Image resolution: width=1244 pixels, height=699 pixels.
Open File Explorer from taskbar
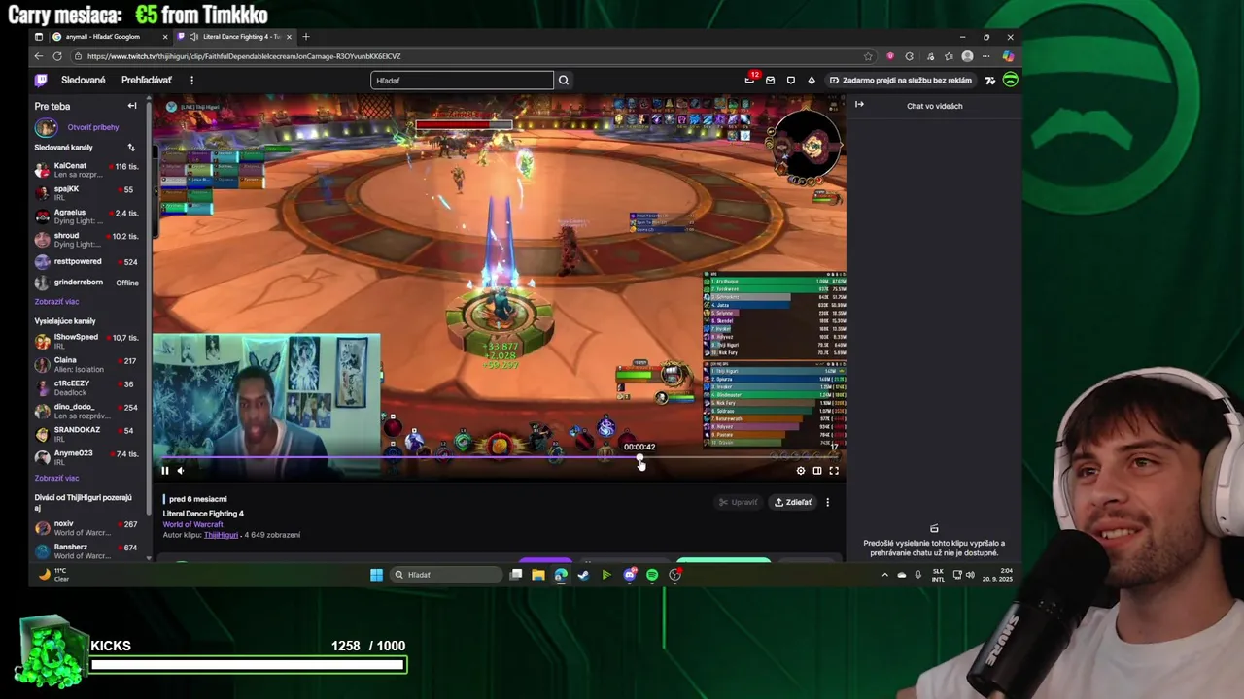point(538,575)
